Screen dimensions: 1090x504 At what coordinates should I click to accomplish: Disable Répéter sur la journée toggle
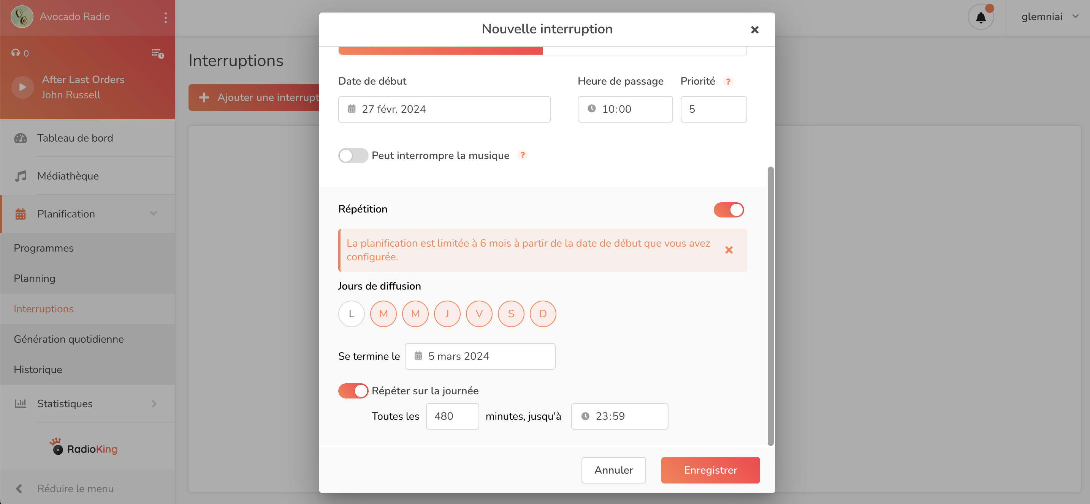coord(353,391)
